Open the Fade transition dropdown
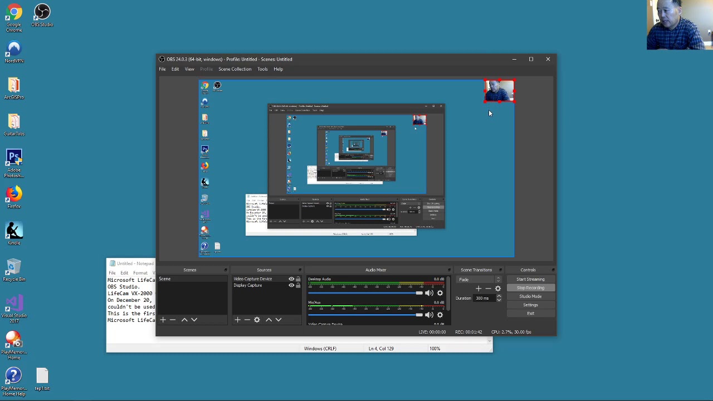The image size is (713, 401). pos(480,280)
